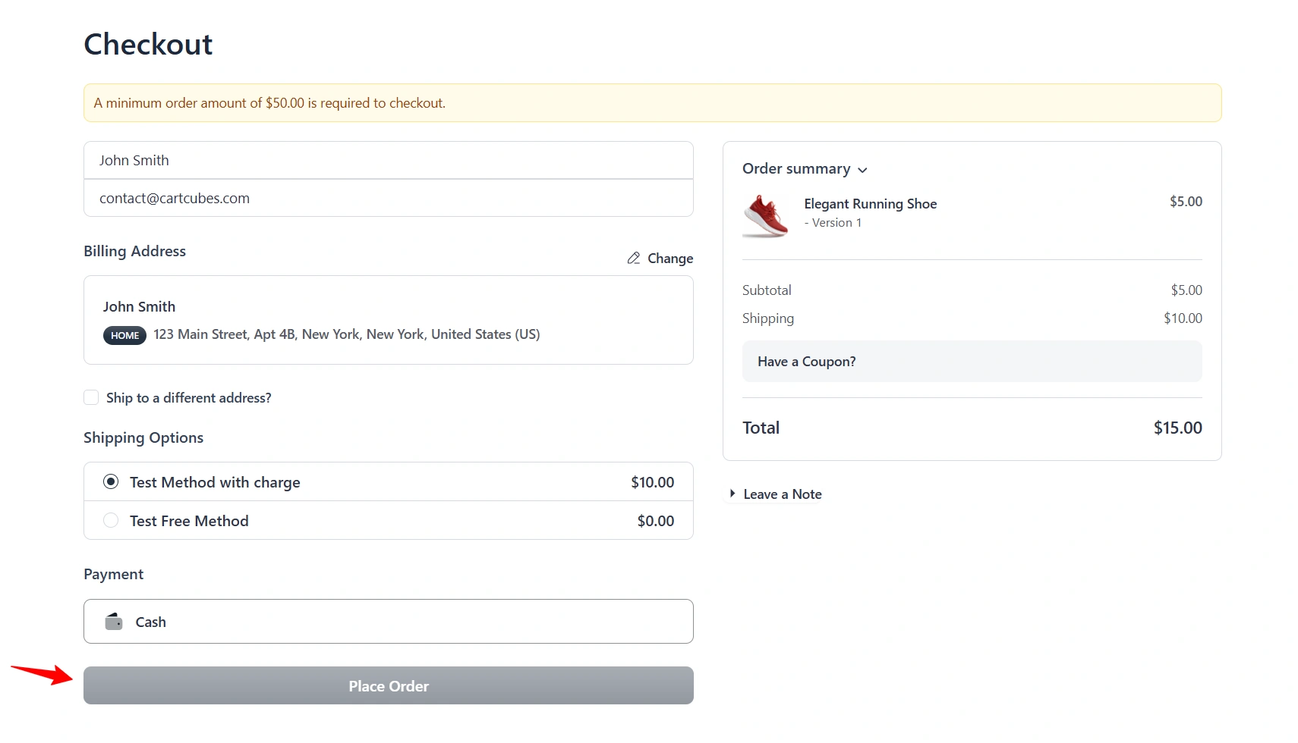
Task: Click the contact@cartcubes.com email field
Action: [389, 198]
